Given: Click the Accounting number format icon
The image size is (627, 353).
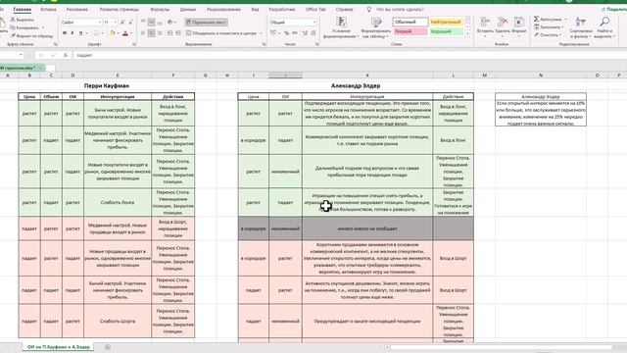Looking at the screenshot, I should click(x=273, y=33).
